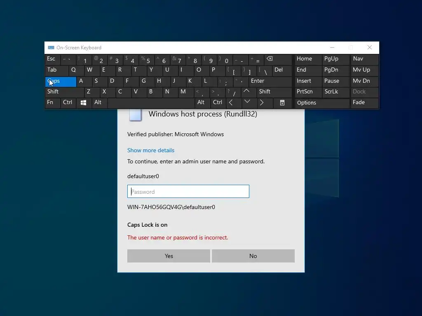Click the P key
This screenshot has height=316, width=422.
[x=217, y=71]
